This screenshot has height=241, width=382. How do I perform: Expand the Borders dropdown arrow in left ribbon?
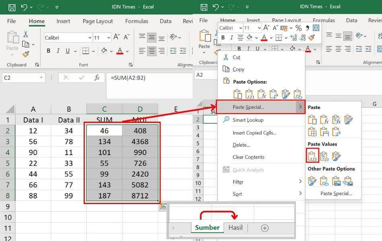[x=93, y=51]
